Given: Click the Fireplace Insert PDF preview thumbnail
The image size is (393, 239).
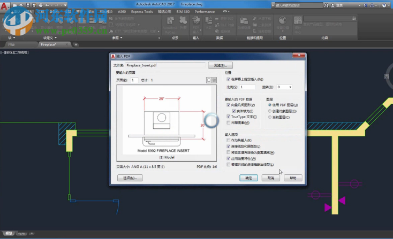Looking at the screenshot, I should click(167, 123).
